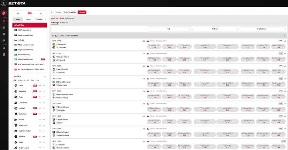Bet on Remíza at 3.50 for Zlín match
288x150 pixels.
[x=169, y=47]
